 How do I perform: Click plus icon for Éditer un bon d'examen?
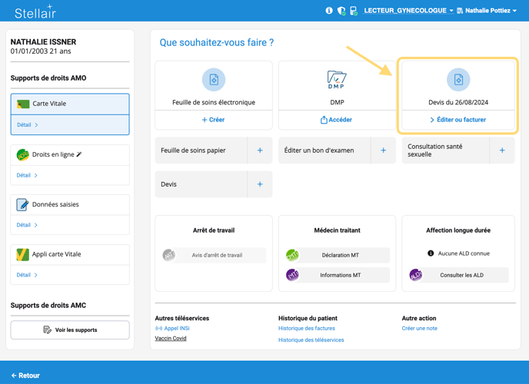tap(383, 151)
